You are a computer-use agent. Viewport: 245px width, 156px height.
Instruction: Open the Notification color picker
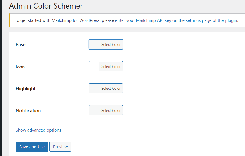point(111,110)
